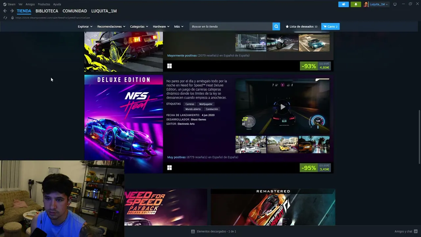
Task: Open the Ayuda menu
Action: (x=57, y=4)
